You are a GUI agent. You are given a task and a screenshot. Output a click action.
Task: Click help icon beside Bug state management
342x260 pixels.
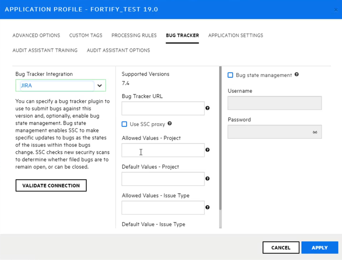pyautogui.click(x=297, y=74)
